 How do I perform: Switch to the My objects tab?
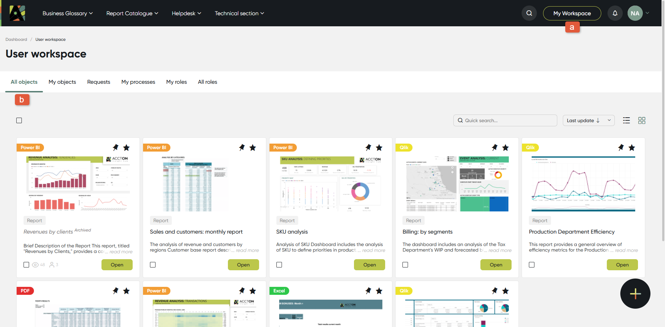62,82
